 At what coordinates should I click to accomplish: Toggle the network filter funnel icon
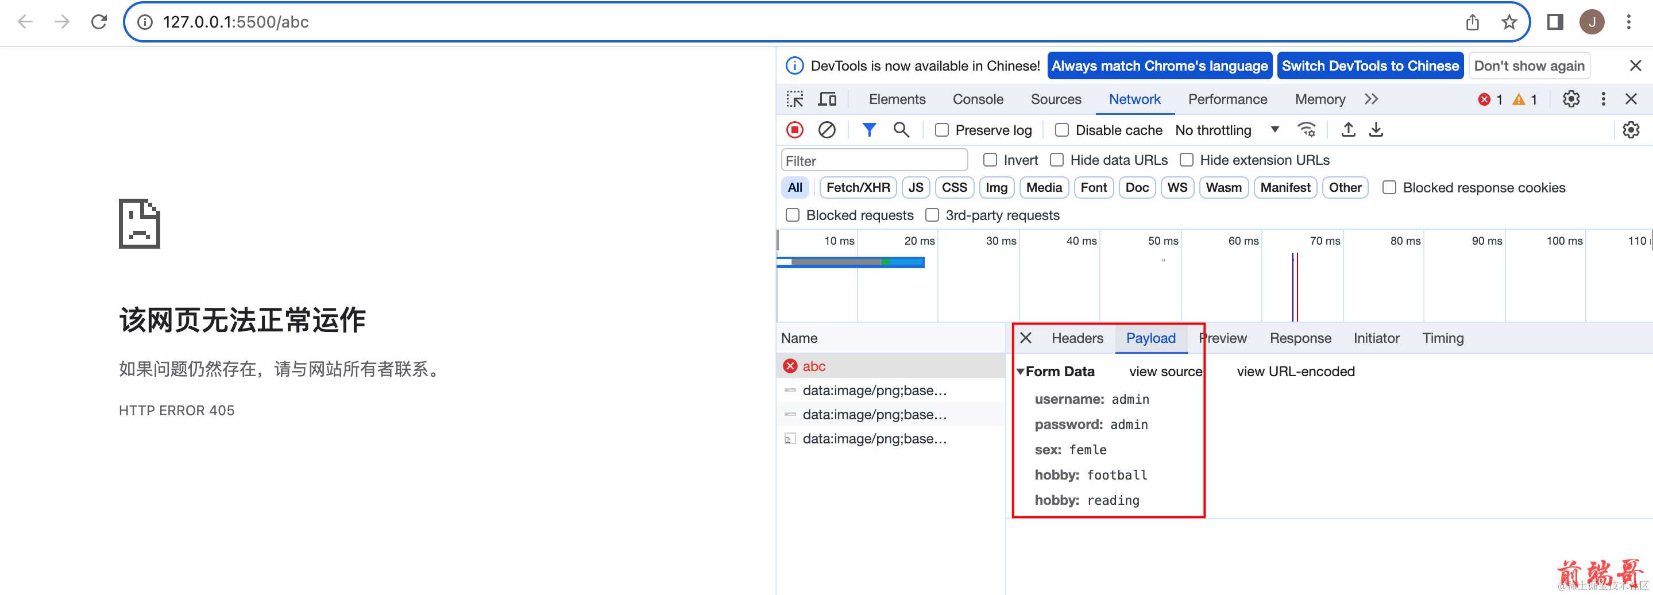click(x=869, y=130)
